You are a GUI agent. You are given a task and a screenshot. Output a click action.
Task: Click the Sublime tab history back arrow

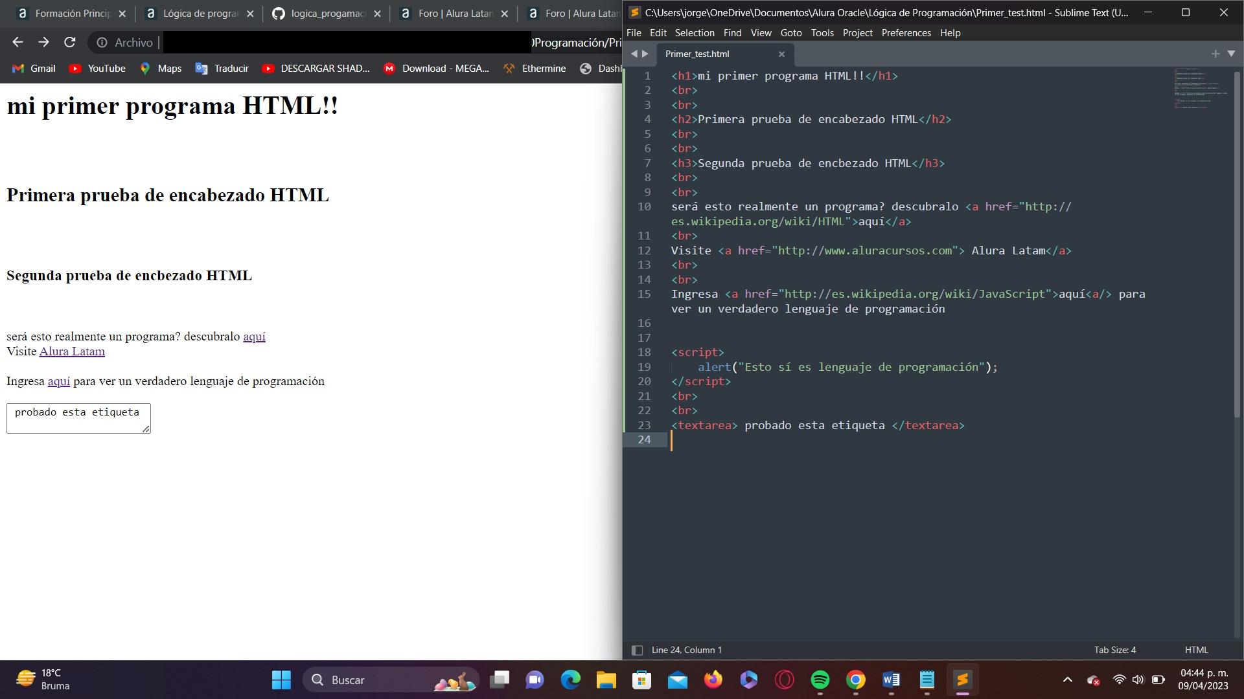[634, 54]
